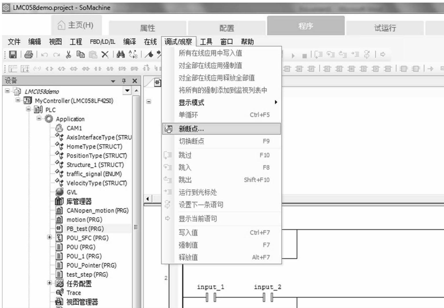
Task: Collapse the MyController tree node
Action: 18,100
